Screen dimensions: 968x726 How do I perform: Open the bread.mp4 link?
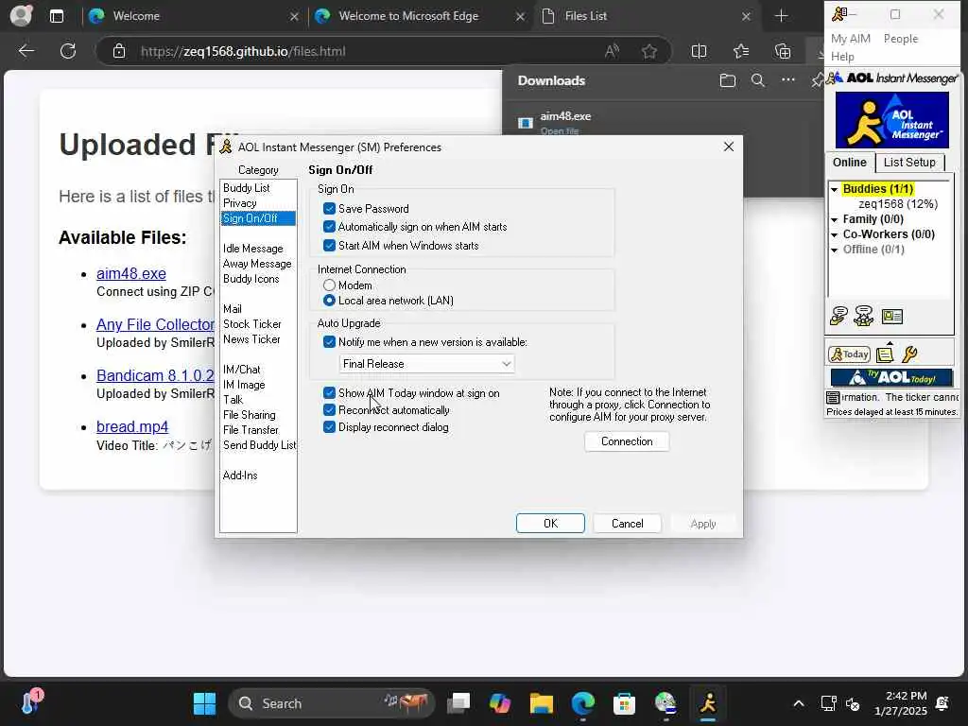tap(132, 426)
